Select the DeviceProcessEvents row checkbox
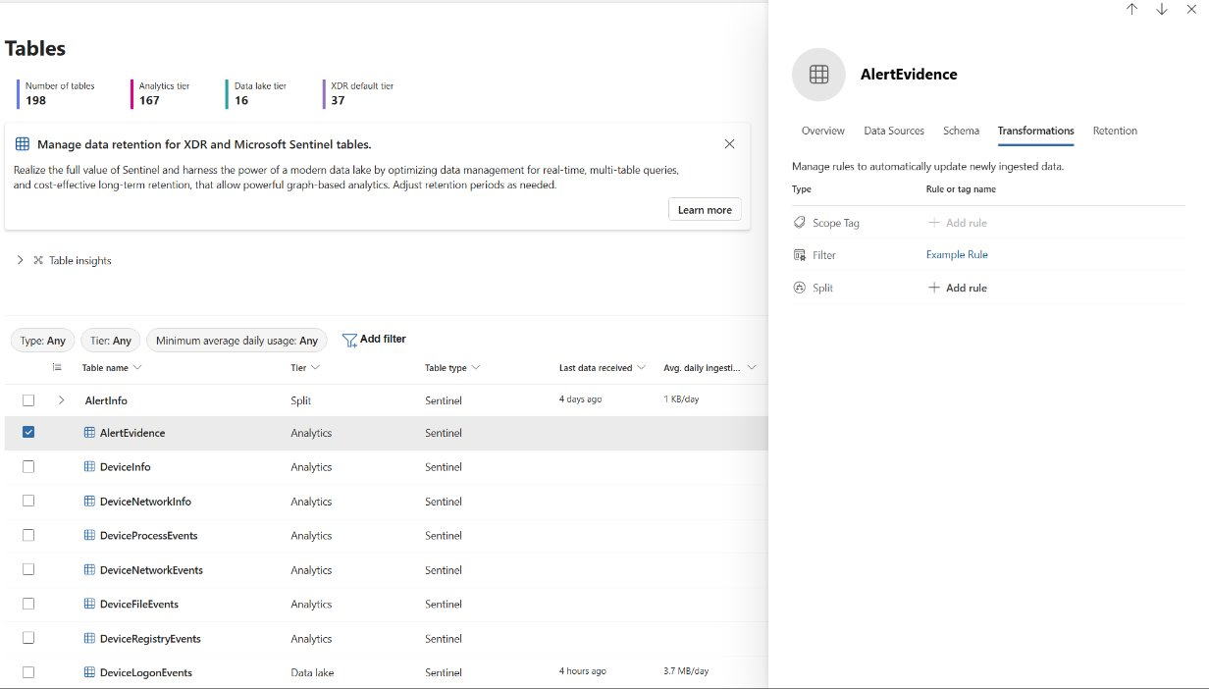Viewport: 1209px width, 689px height. (28, 535)
